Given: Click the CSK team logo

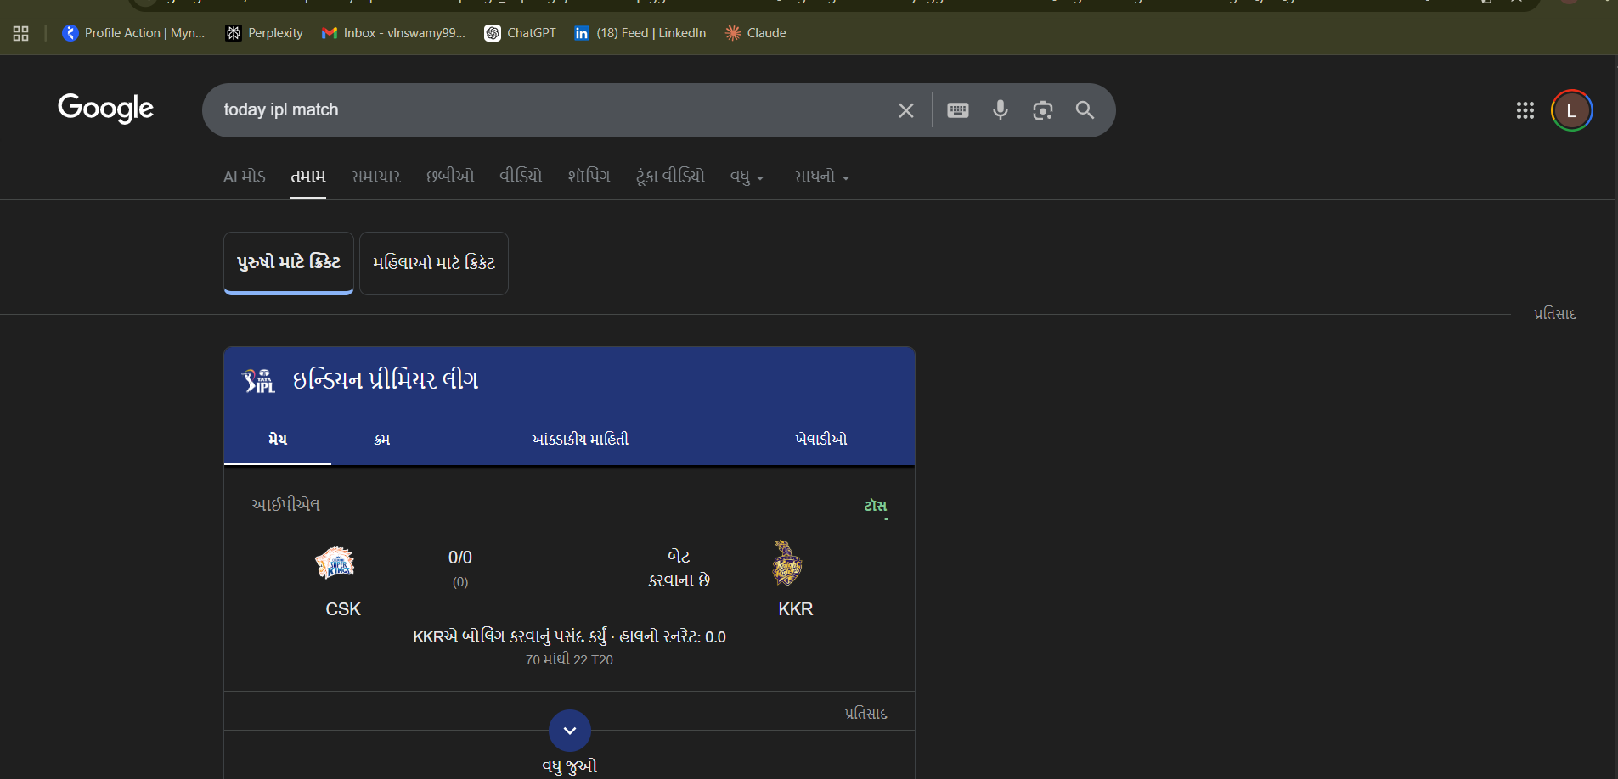Looking at the screenshot, I should (x=335, y=562).
